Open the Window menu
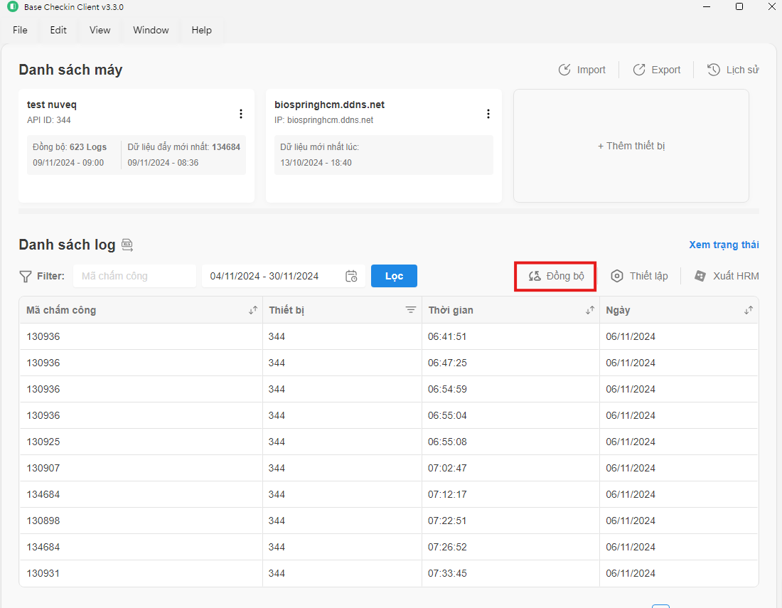 [x=151, y=30]
